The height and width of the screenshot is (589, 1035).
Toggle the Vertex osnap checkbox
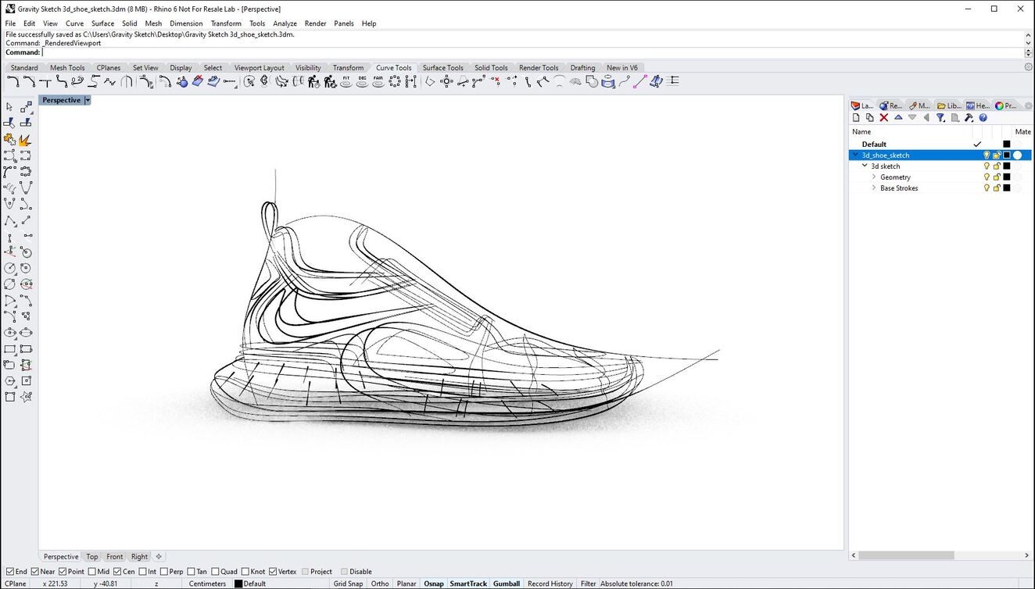(x=273, y=572)
